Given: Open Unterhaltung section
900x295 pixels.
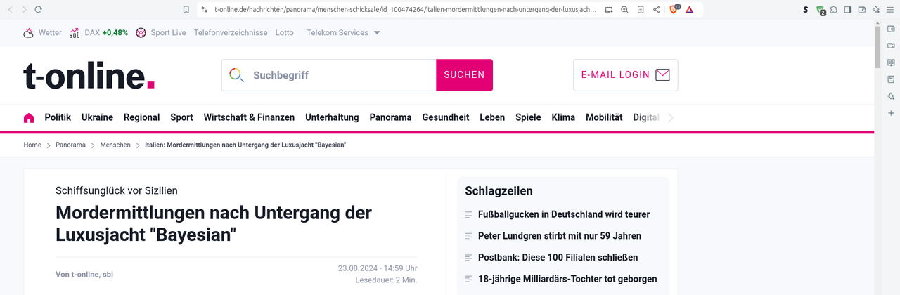Looking at the screenshot, I should (x=332, y=117).
